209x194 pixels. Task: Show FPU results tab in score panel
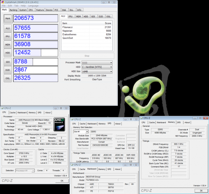(x=71, y=16)
